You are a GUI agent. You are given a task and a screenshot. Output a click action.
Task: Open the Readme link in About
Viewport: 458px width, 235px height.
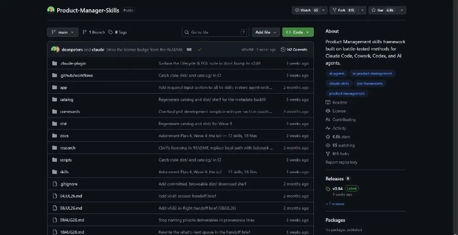[x=340, y=102]
